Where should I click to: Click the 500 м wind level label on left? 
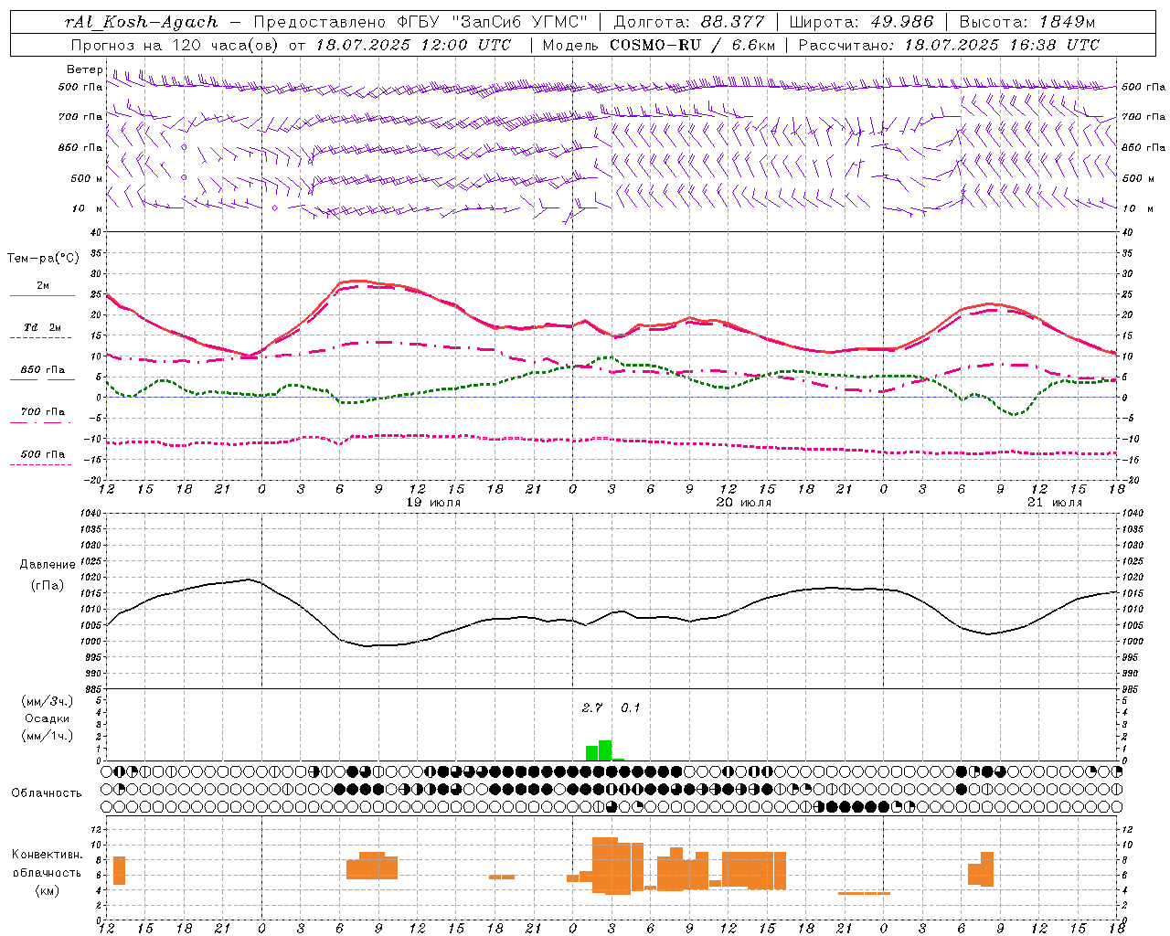click(x=87, y=178)
